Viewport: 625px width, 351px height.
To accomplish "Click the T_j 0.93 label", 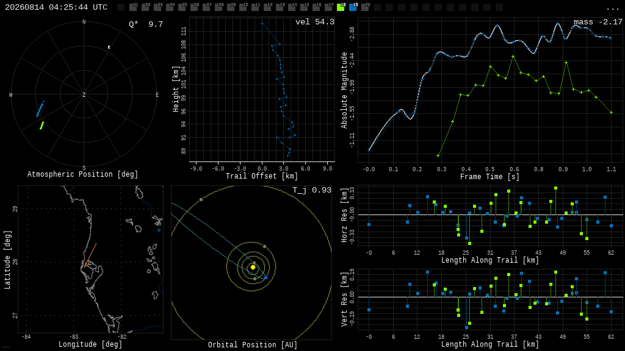I will (x=312, y=190).
